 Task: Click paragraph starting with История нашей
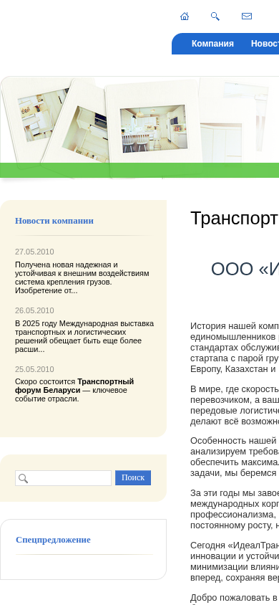click(x=235, y=347)
